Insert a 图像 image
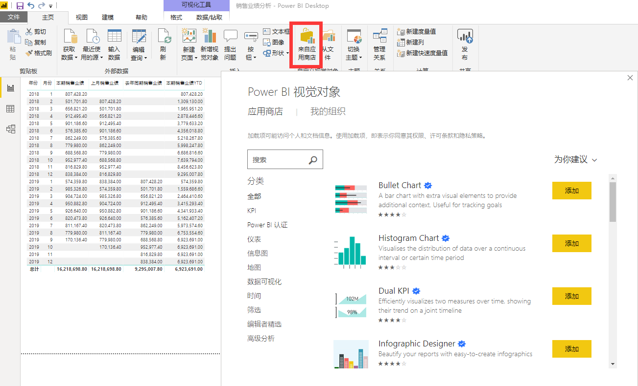Screen dimensions: 638x386 pyautogui.click(x=274, y=43)
